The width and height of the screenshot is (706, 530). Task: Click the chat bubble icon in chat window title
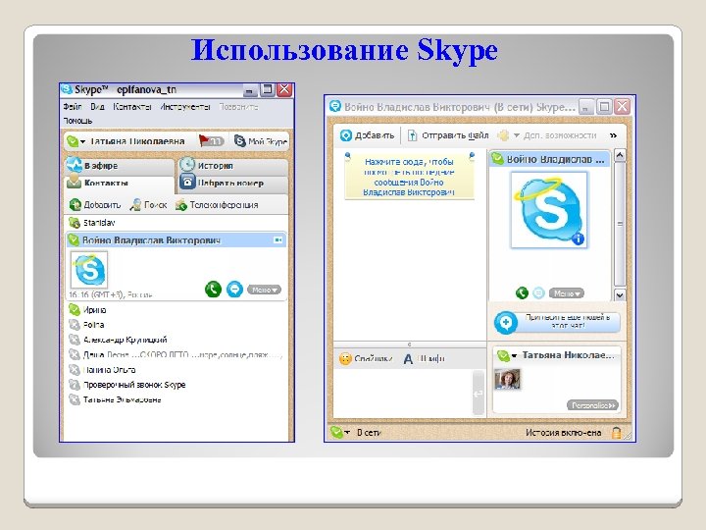[x=335, y=106]
